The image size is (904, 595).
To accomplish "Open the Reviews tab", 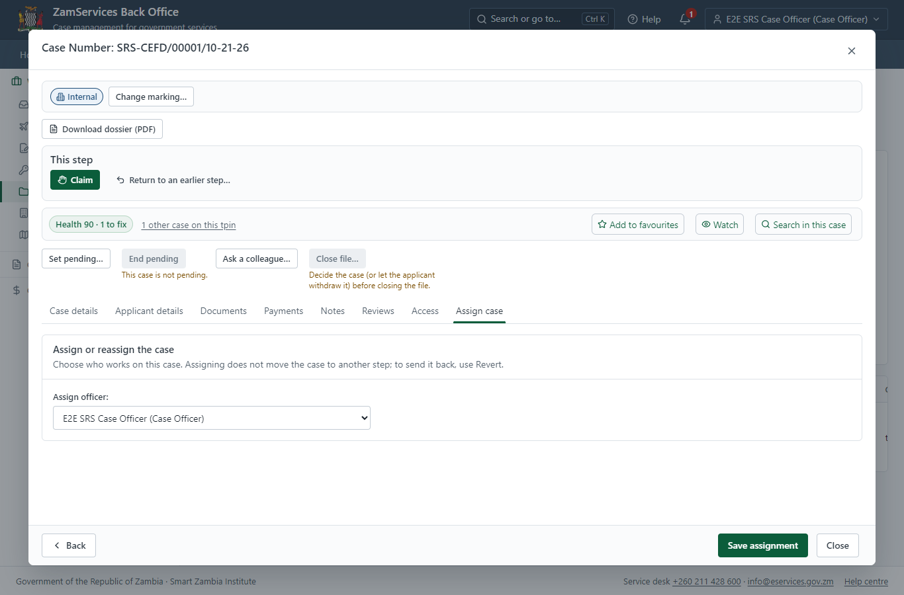I will click(378, 311).
